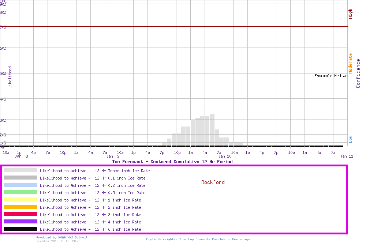Click the light gray Trace inch Ice Rate swatch
The height and width of the screenshot is (245, 366).
click(x=20, y=170)
